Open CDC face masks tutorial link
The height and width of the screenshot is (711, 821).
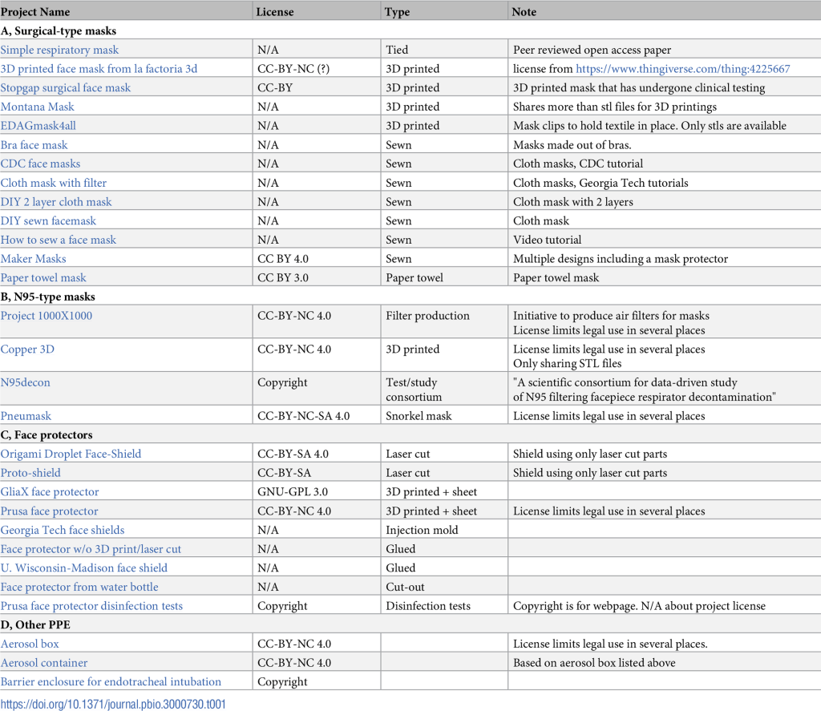tap(40, 164)
